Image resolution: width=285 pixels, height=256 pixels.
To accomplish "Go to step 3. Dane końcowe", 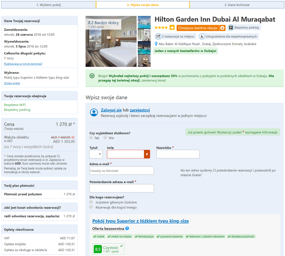I will [x=237, y=5].
